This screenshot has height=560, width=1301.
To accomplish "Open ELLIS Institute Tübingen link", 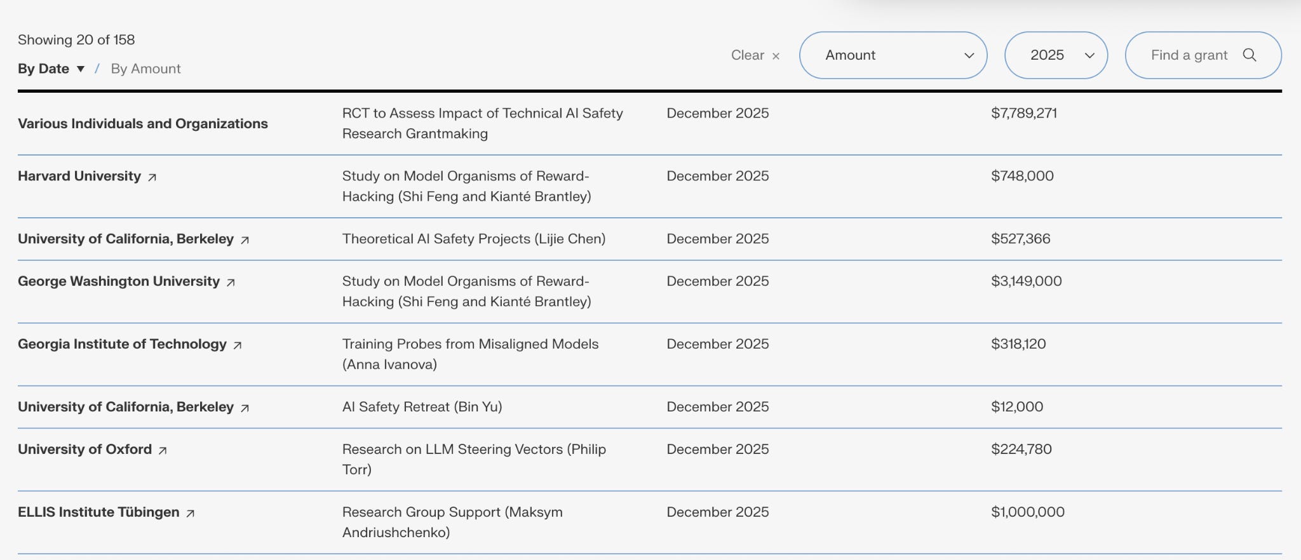I will pyautogui.click(x=98, y=512).
